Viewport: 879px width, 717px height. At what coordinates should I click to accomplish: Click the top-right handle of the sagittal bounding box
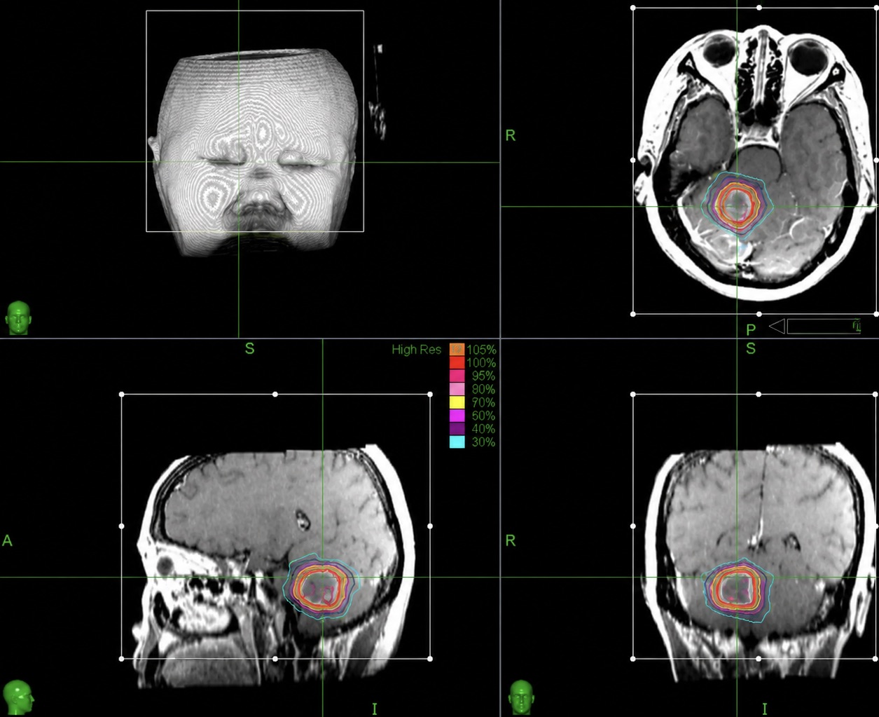pos(430,394)
